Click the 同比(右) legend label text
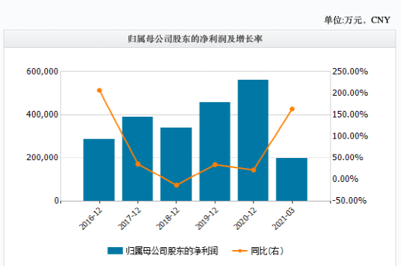Screen dimensions: 401x266 tap(267, 251)
